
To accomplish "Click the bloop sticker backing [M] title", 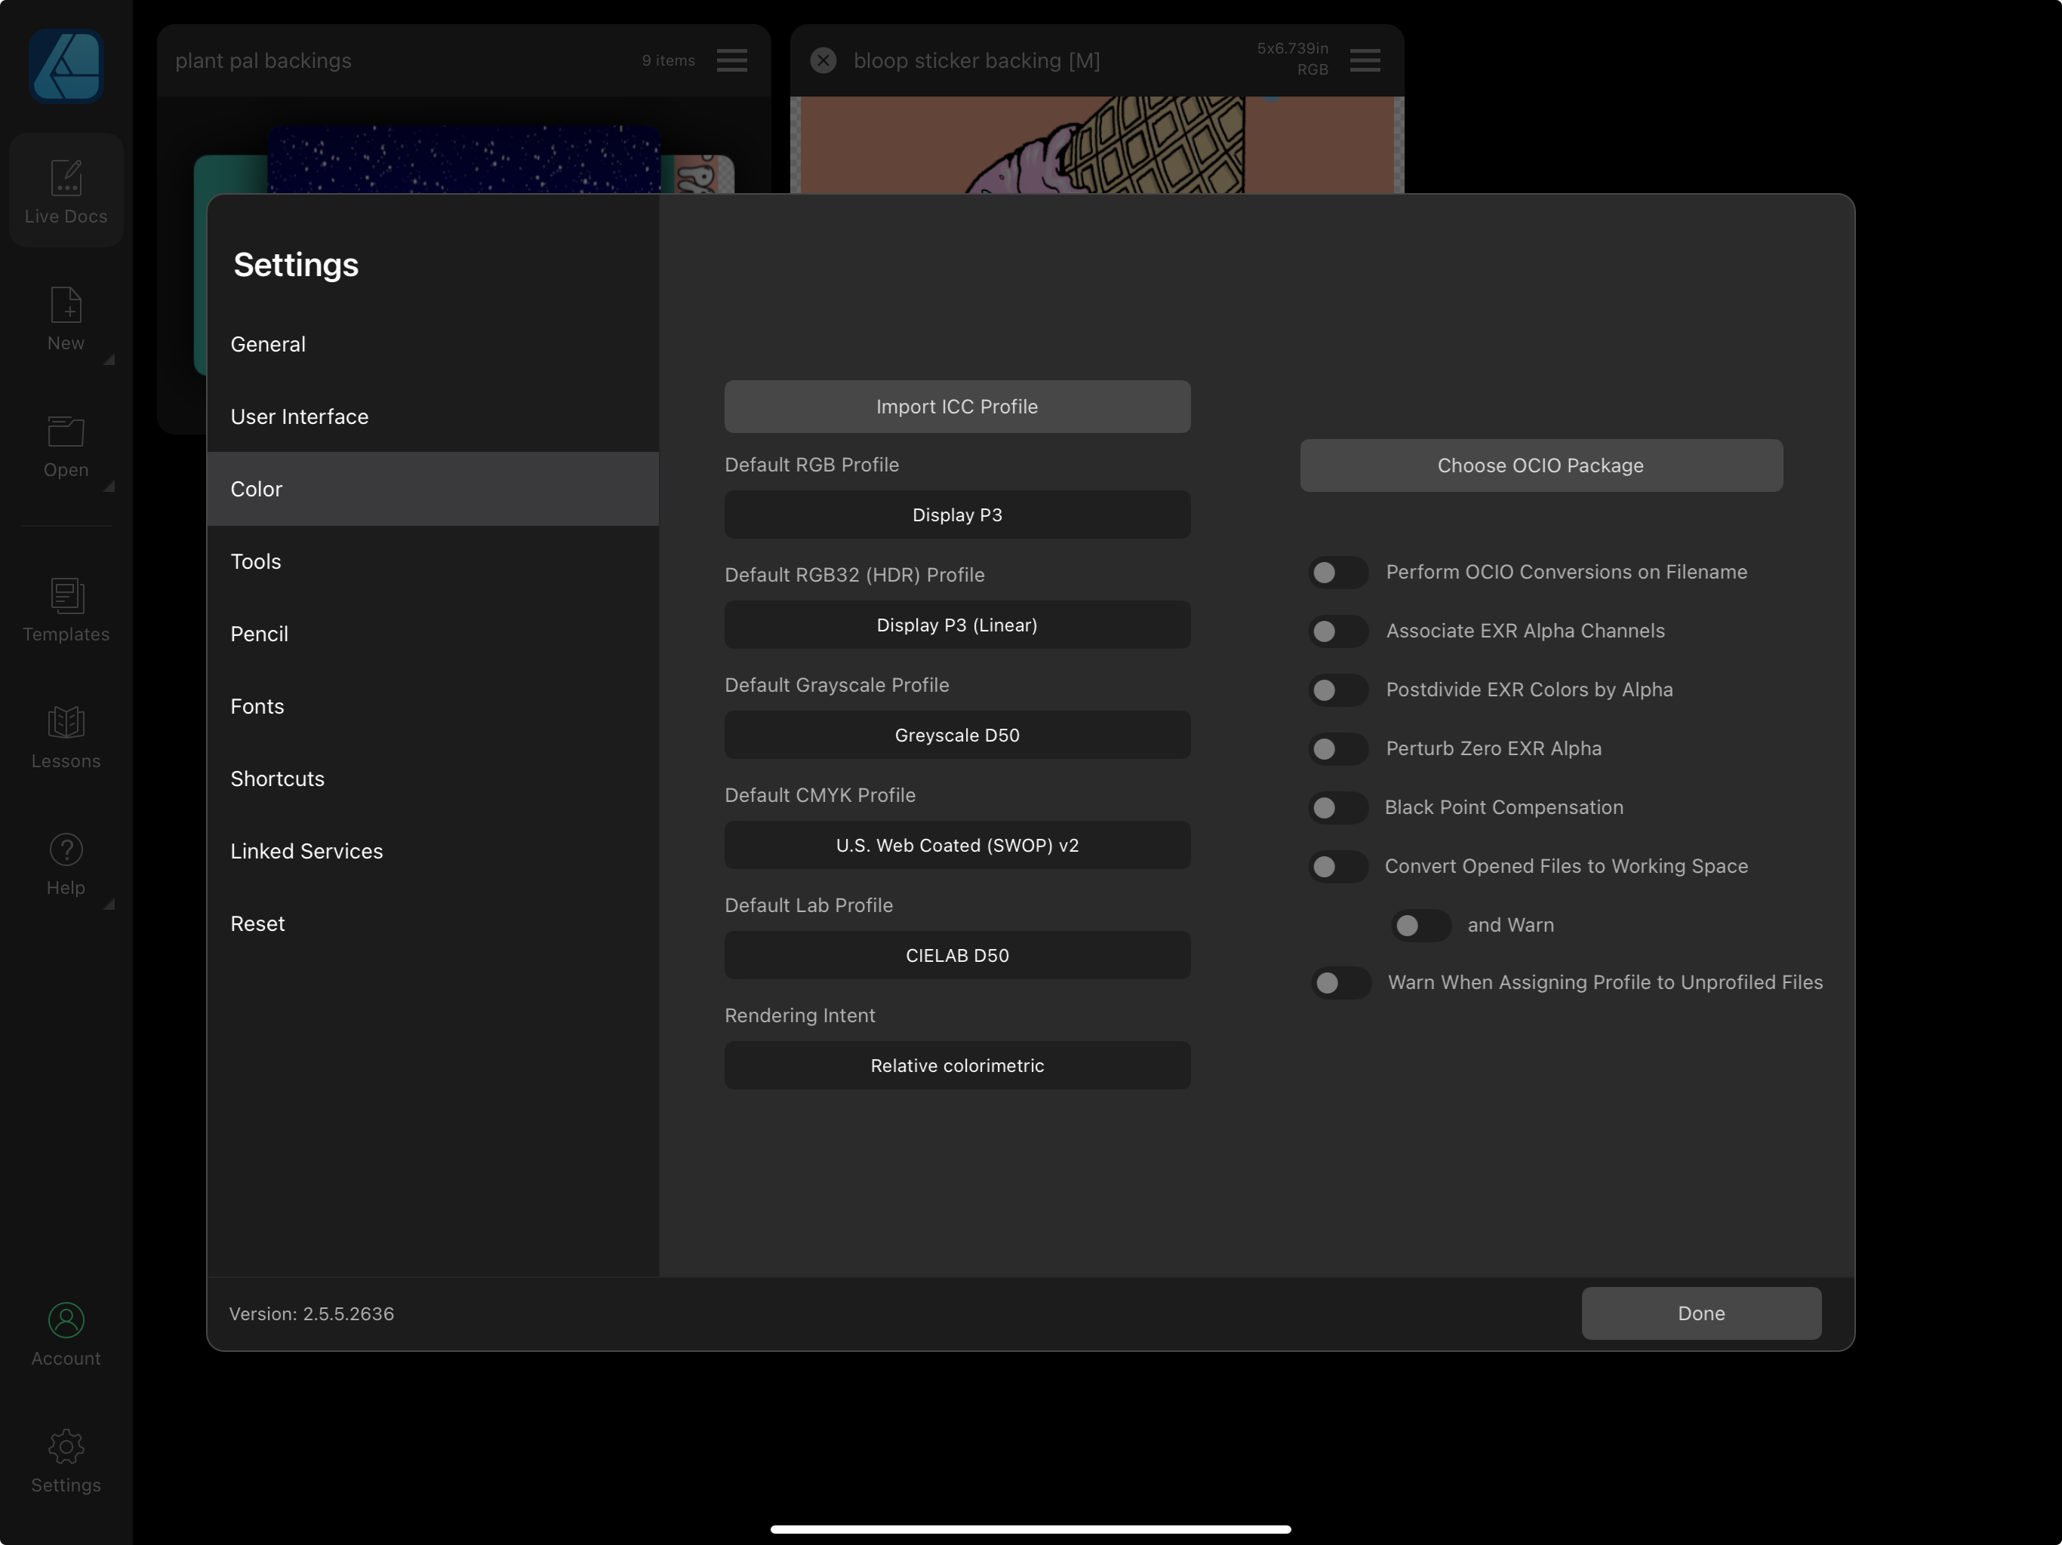I will (x=976, y=60).
